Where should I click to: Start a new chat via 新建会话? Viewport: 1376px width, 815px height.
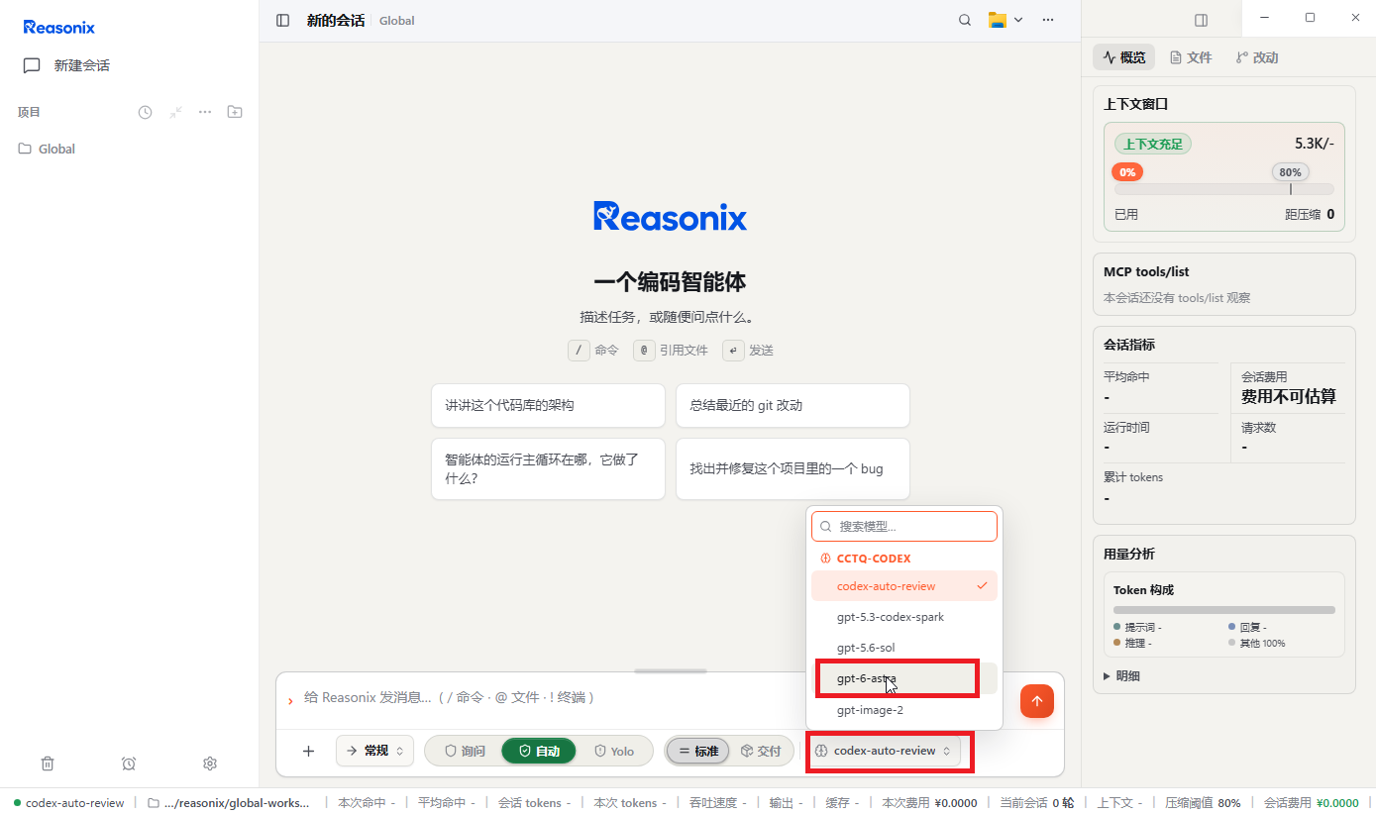point(66,65)
